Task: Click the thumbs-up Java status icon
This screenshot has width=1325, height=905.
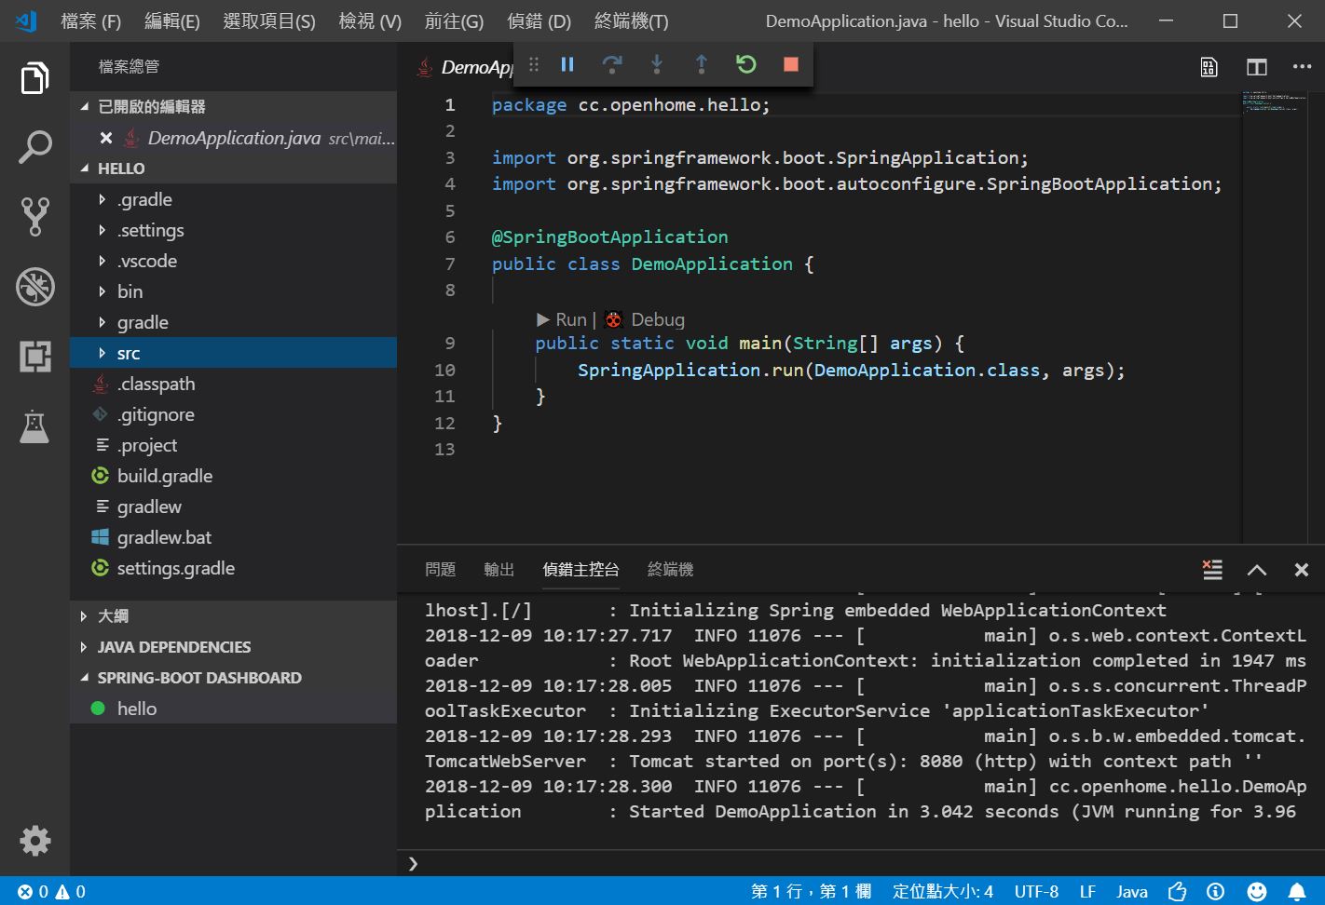Action: pos(1177,891)
